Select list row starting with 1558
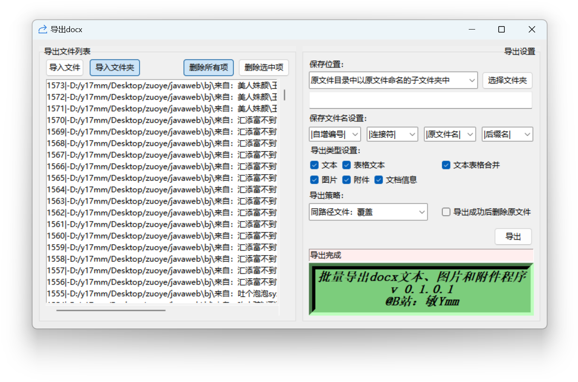578x382 pixels. click(x=162, y=259)
